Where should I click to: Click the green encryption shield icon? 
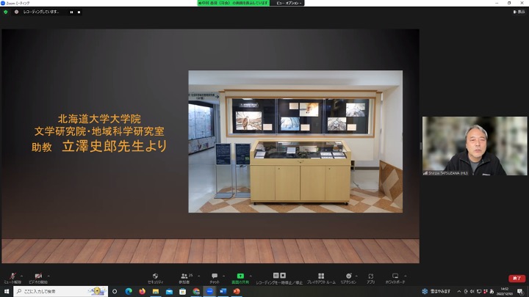point(6,12)
